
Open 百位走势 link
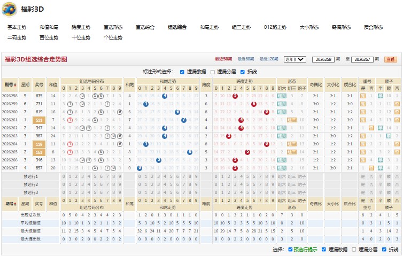(49, 37)
